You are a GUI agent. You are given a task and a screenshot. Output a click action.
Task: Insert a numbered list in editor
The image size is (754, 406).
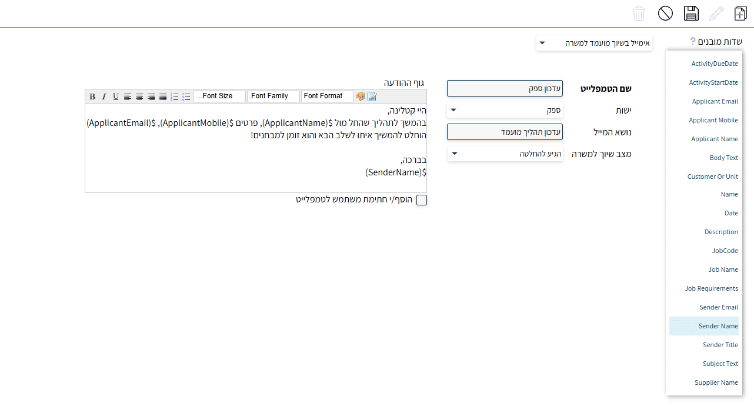175,96
